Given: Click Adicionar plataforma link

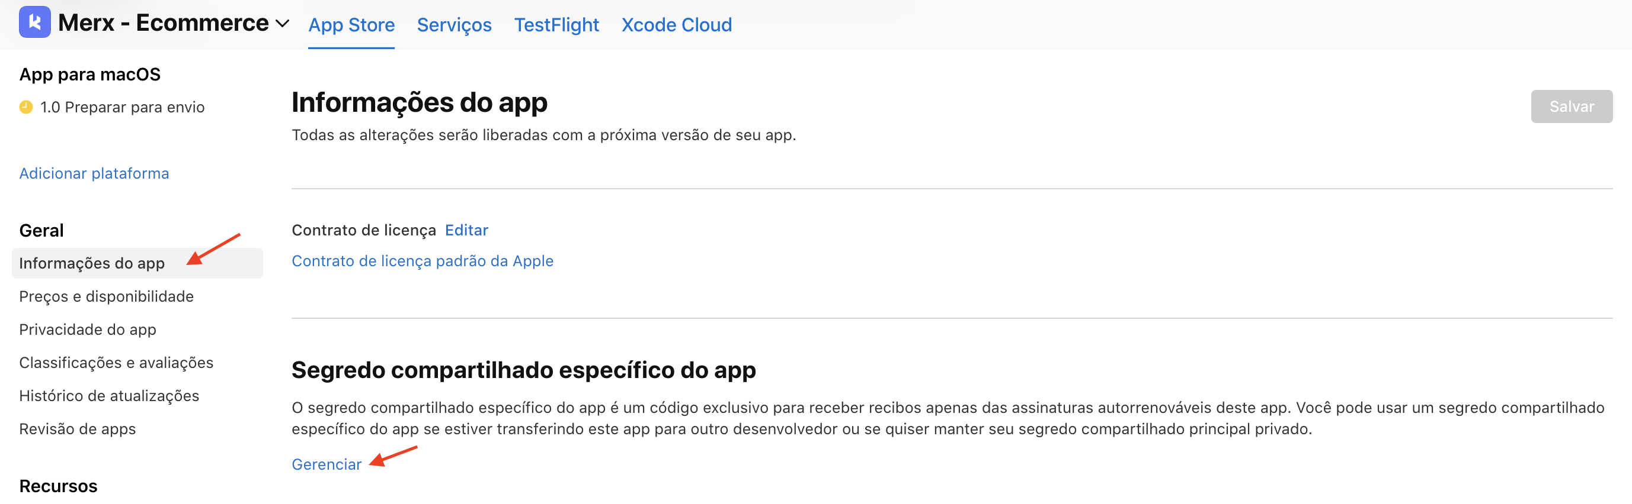Looking at the screenshot, I should pyautogui.click(x=94, y=173).
